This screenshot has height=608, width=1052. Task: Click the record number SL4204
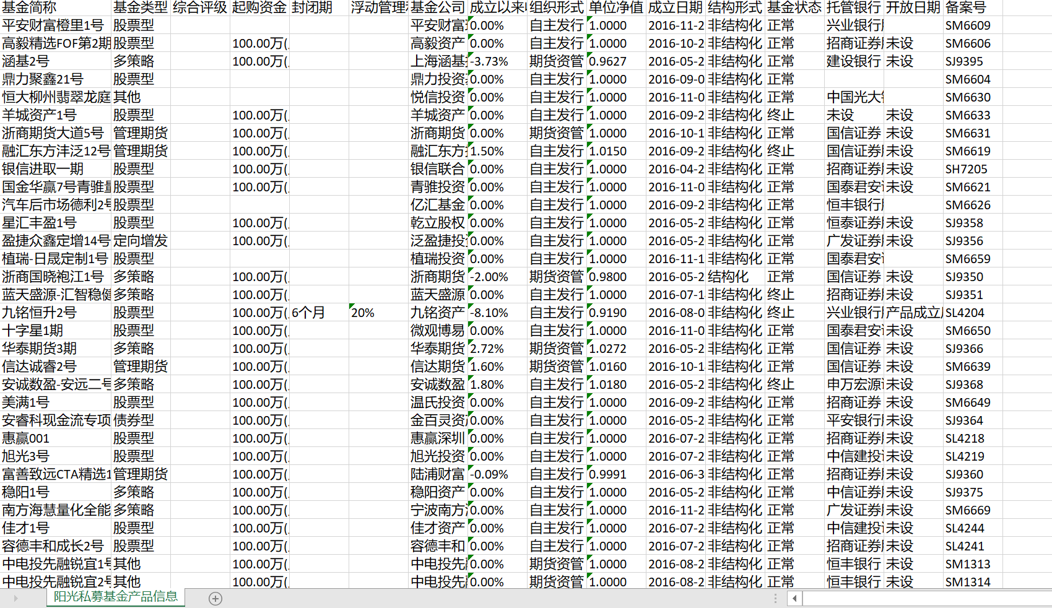pos(965,313)
